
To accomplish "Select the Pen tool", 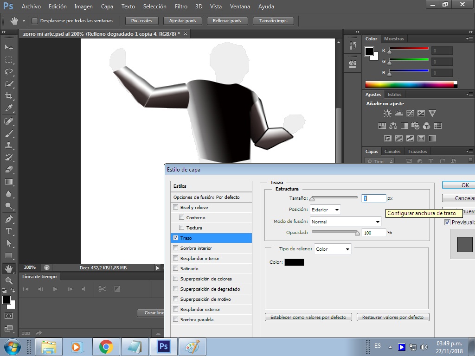I will 9,219.
